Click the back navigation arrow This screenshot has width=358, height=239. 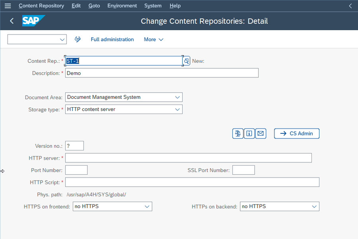click(11, 21)
